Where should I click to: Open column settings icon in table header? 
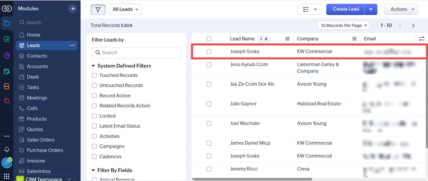(x=422, y=39)
